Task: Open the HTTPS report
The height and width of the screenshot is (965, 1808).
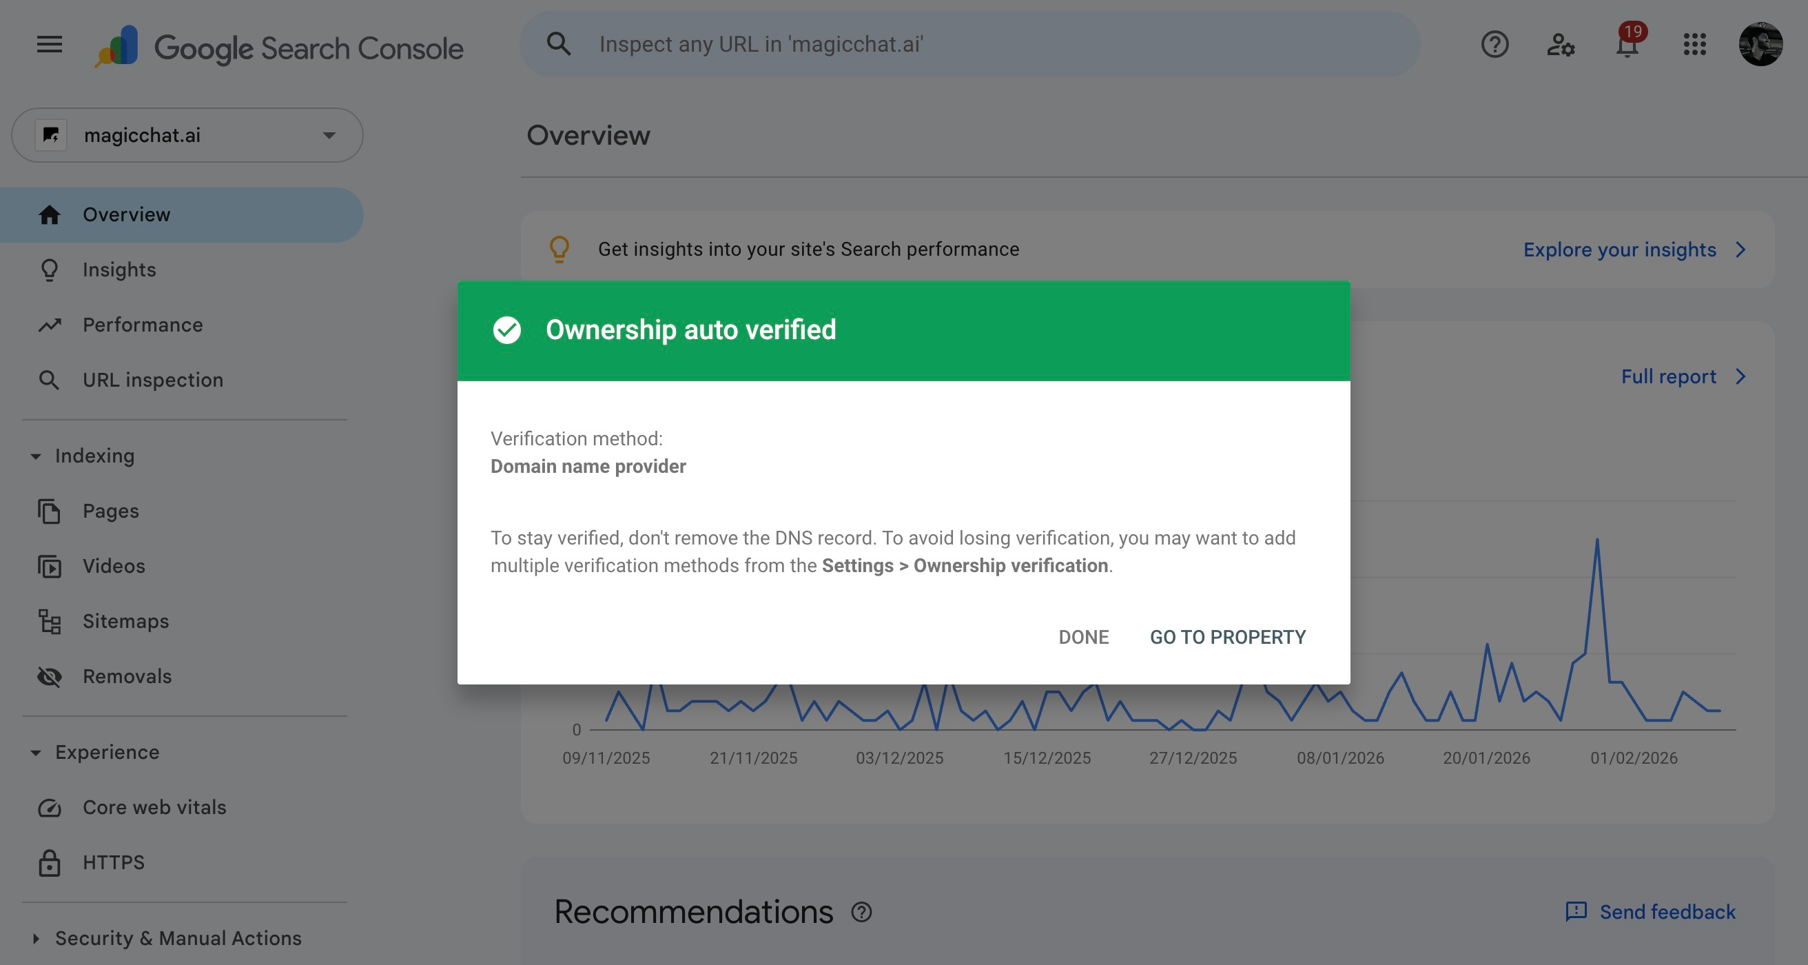Action: pos(182,862)
